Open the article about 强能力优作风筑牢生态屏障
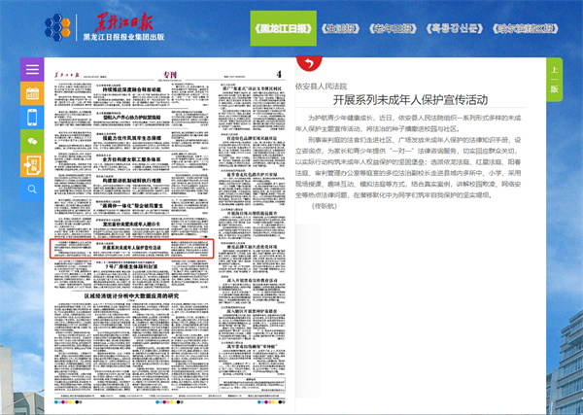Image resolution: width=583 pixels, height=415 pixels. click(131, 138)
